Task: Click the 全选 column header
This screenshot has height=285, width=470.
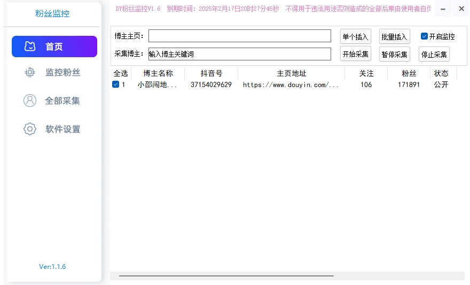Action: 120,73
